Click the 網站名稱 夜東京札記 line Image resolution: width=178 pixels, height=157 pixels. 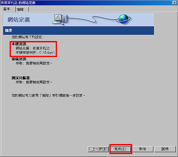point(33,48)
